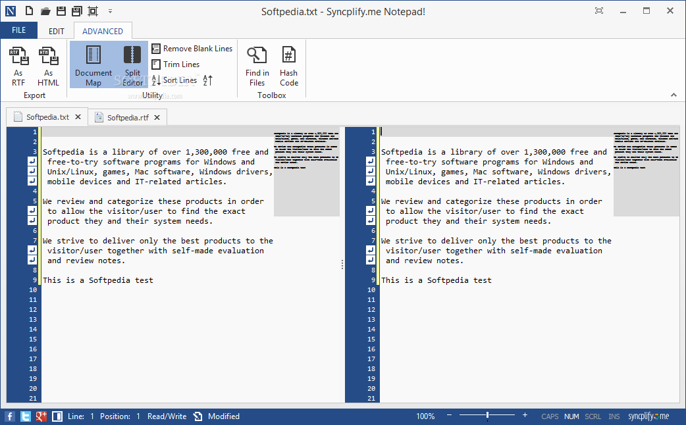Click the INS indicator in status bar
This screenshot has height=425, width=686.
[x=614, y=416]
